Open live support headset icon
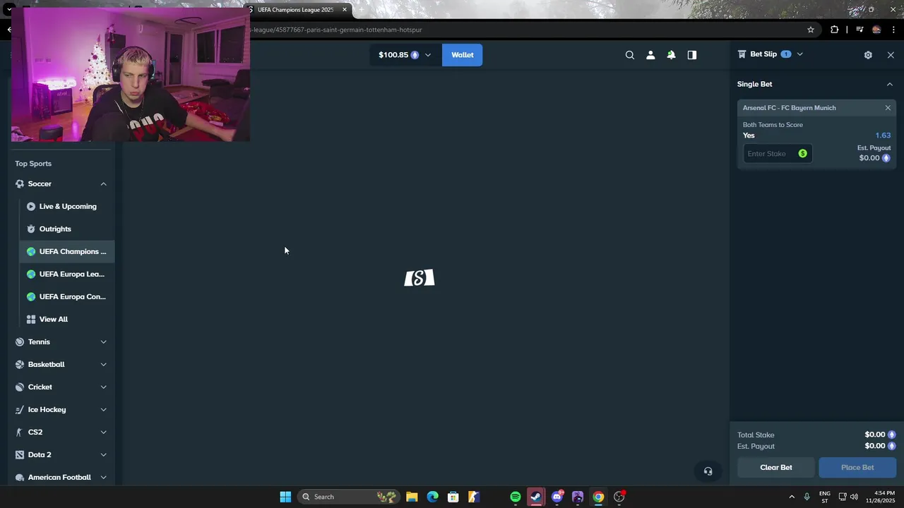The image size is (904, 508). (708, 471)
